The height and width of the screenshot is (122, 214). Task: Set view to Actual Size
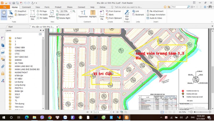tap(32, 15)
